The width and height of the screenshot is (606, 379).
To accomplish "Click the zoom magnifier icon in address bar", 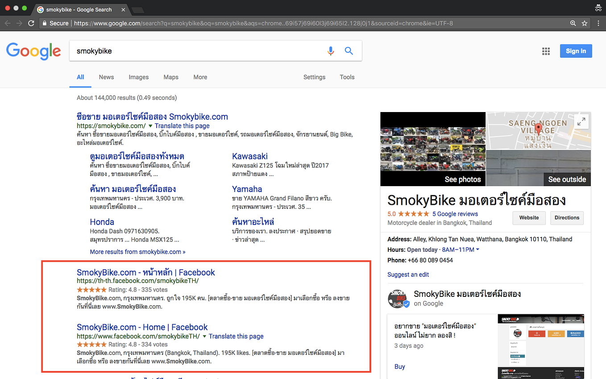I will coord(573,23).
